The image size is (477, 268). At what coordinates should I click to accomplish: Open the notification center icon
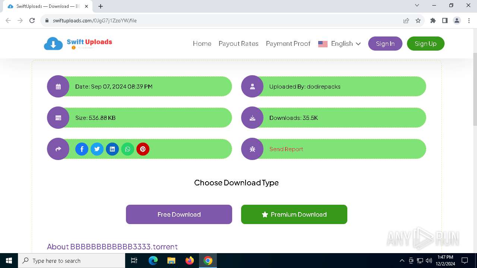(465, 261)
